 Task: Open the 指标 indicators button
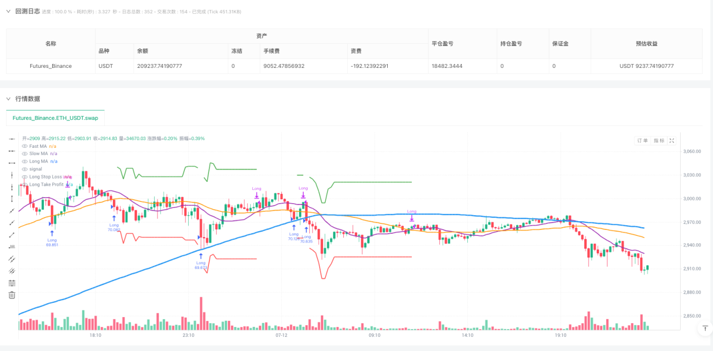pyautogui.click(x=659, y=141)
